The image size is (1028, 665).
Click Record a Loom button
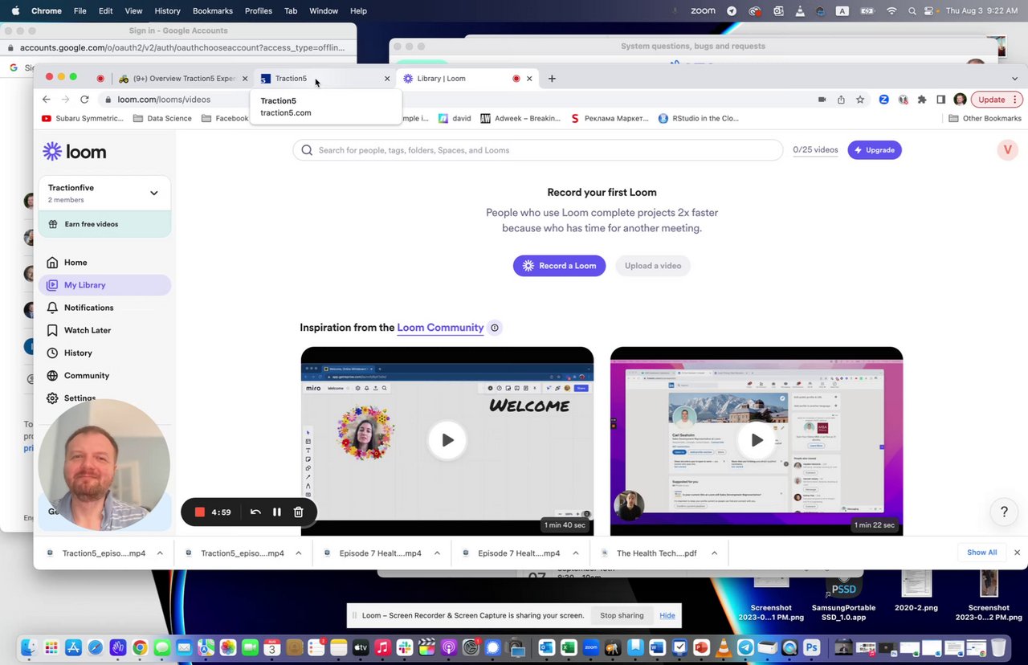(560, 266)
